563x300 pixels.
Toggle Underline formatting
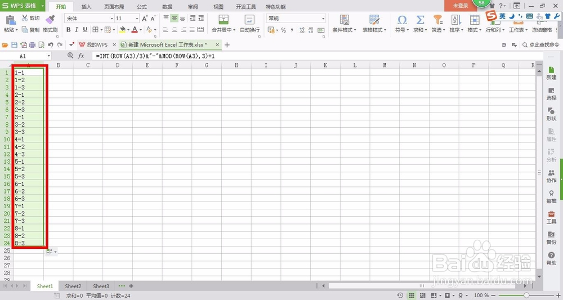point(85,30)
